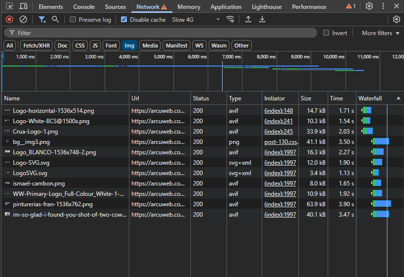
Task: Clear the network log
Action: click(x=23, y=19)
